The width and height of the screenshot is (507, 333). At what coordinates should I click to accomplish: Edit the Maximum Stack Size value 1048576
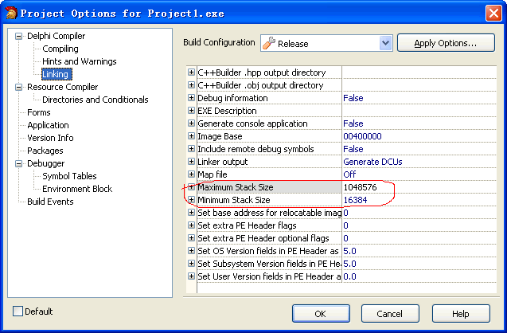361,187
